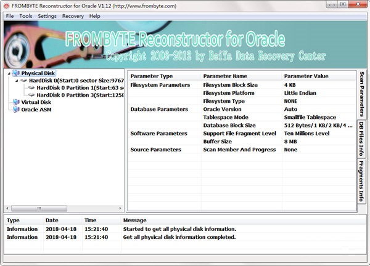Click the Support File Fragment Level name
Screen dimensions: 370x266
(x=239, y=134)
